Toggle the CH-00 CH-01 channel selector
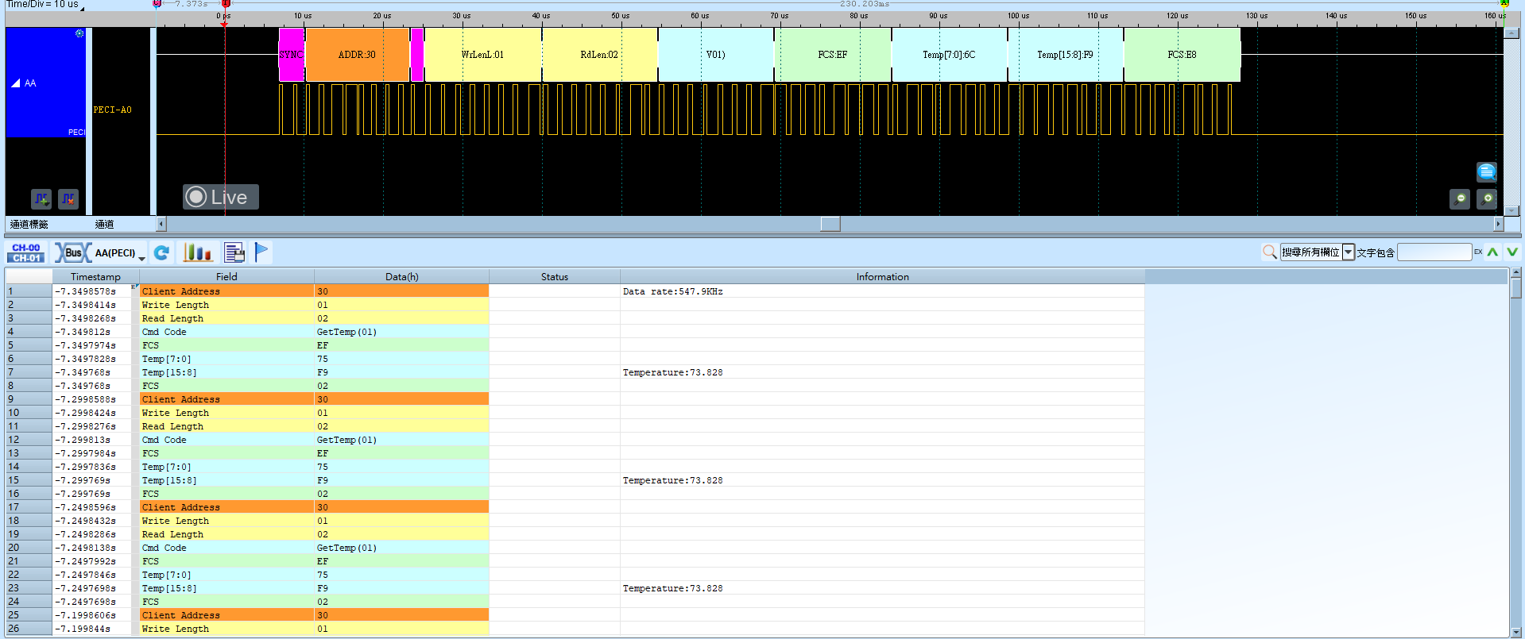1525x639 pixels. (26, 252)
